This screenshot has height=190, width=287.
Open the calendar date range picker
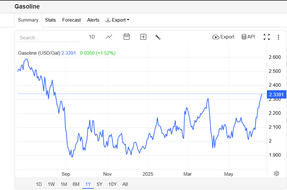click(x=126, y=37)
